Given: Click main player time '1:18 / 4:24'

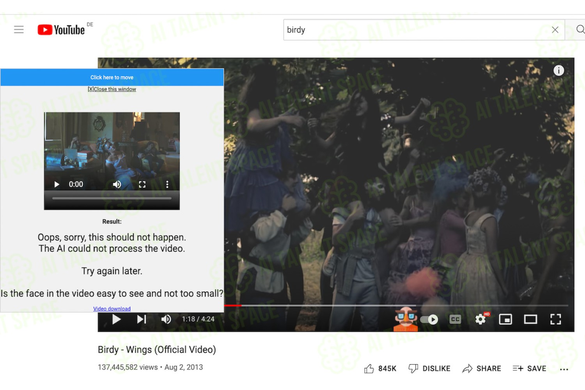Looking at the screenshot, I should click(198, 319).
